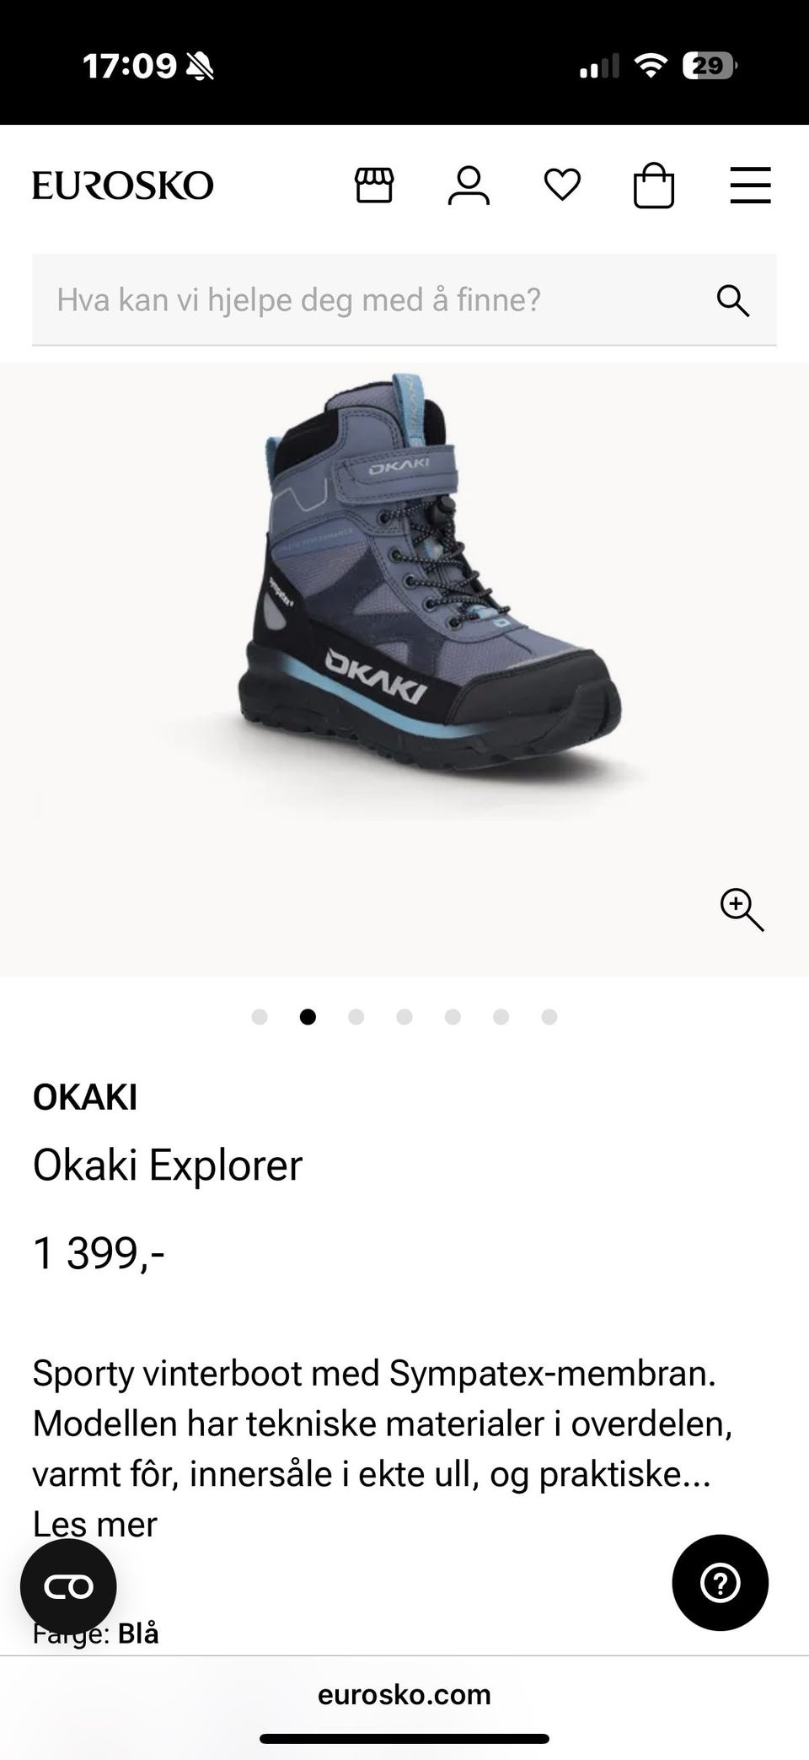Open the hamburger menu
Viewport: 809px width, 1760px height.
[750, 186]
